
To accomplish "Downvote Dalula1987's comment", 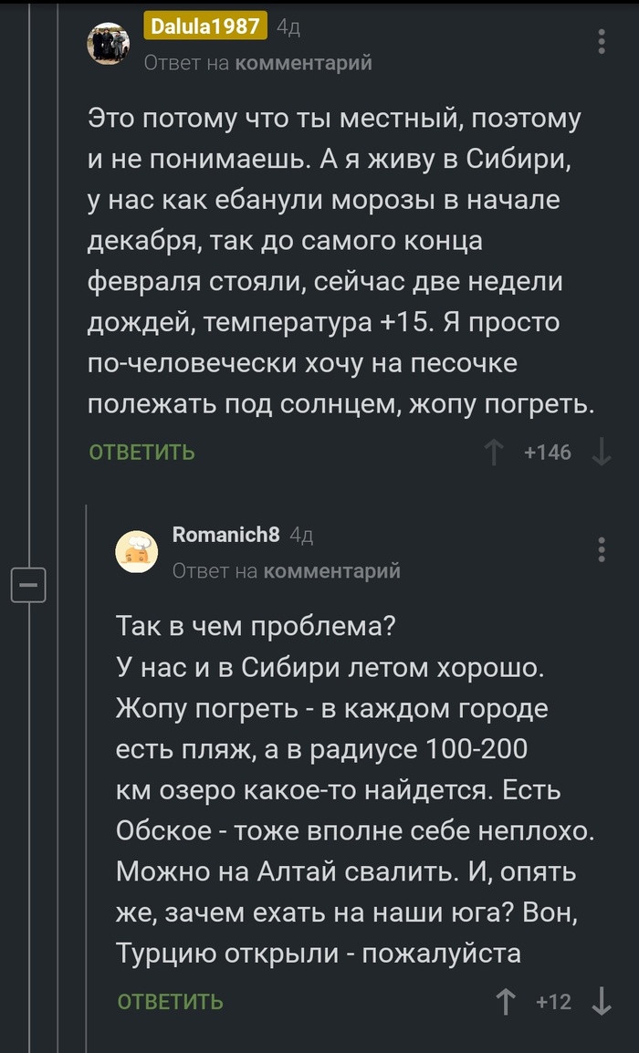I will (x=602, y=452).
